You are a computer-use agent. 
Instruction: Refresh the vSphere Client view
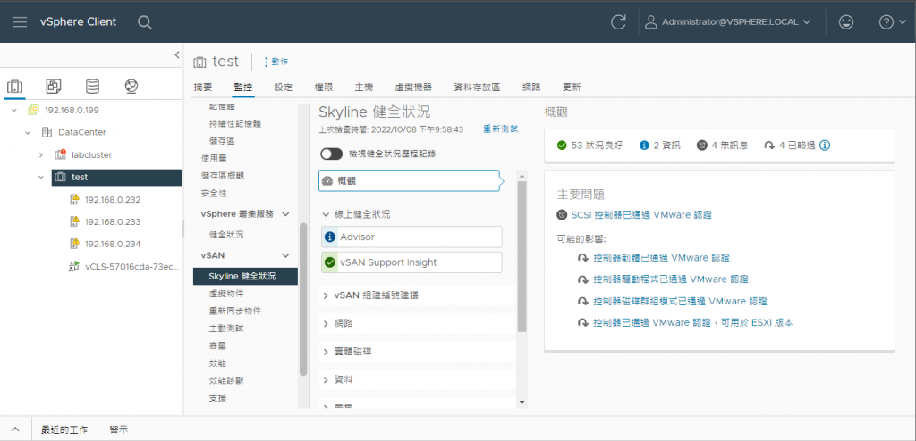[x=618, y=22]
